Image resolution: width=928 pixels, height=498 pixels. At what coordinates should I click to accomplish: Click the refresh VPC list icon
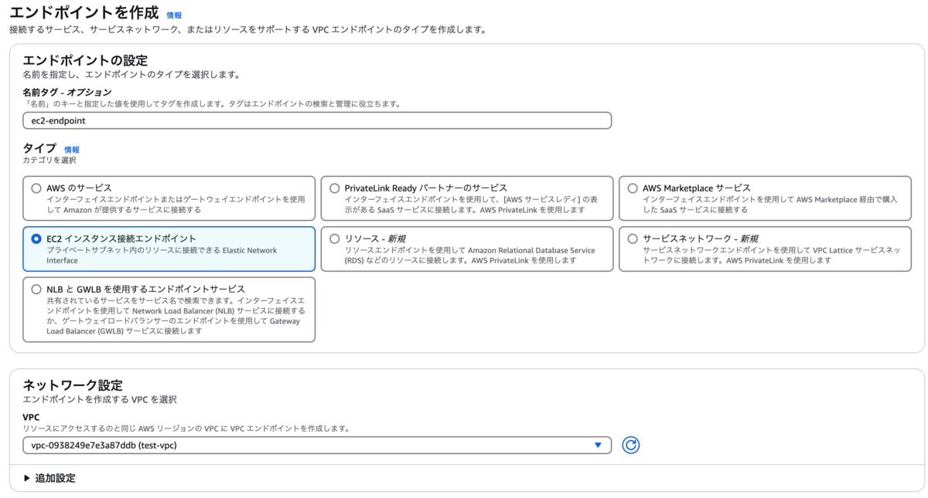coord(631,445)
